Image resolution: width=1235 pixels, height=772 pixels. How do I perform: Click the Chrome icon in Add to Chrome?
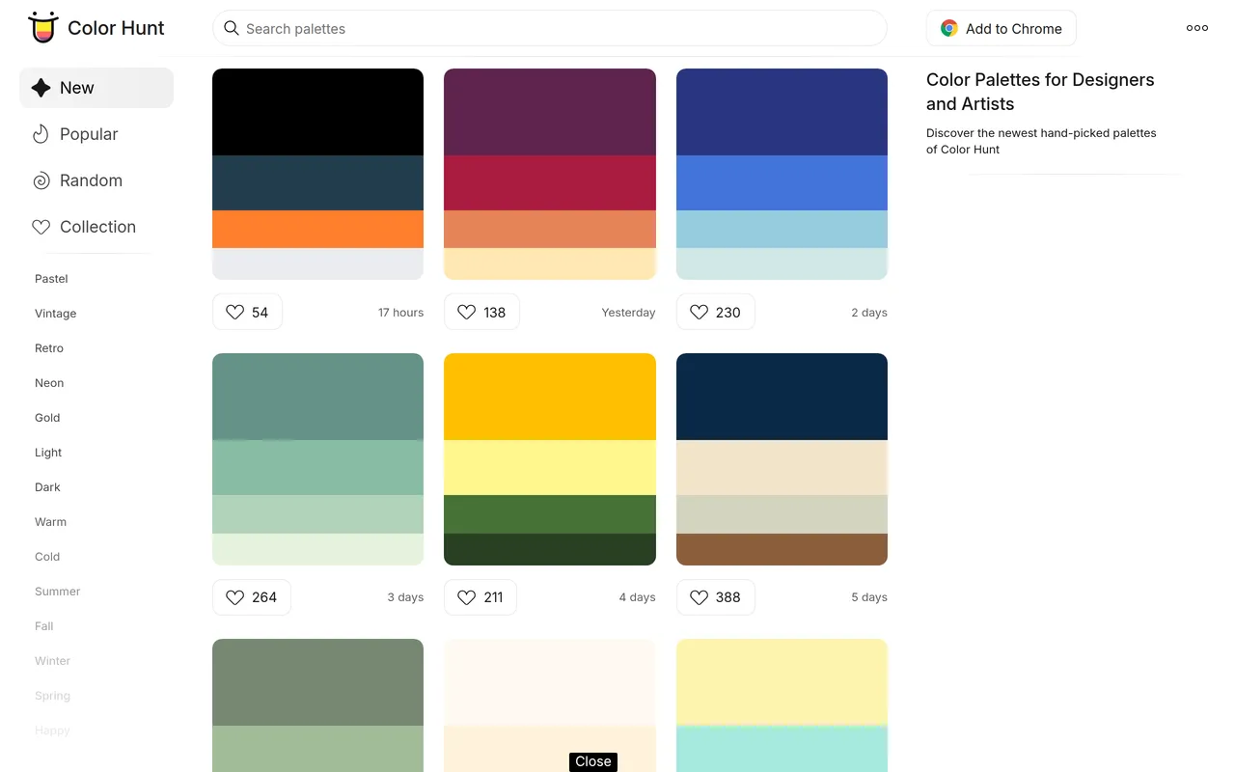click(x=949, y=29)
